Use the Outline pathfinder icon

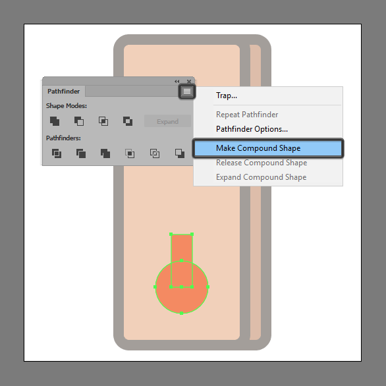(155, 153)
